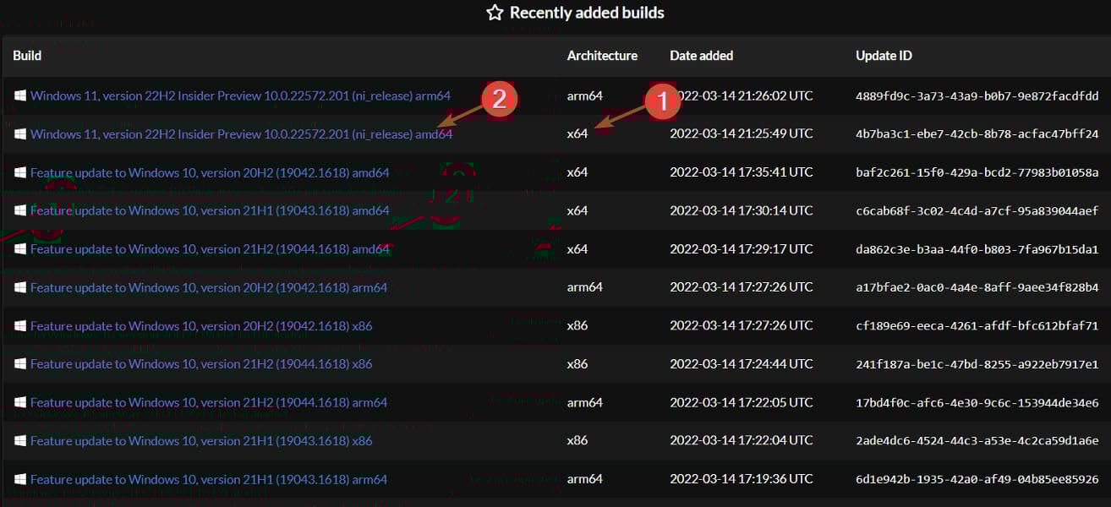The width and height of the screenshot is (1111, 507).
Task: Click the star icon beside Recently added builds
Action: pyautogui.click(x=495, y=13)
